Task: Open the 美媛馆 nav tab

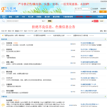Action: 39,17
